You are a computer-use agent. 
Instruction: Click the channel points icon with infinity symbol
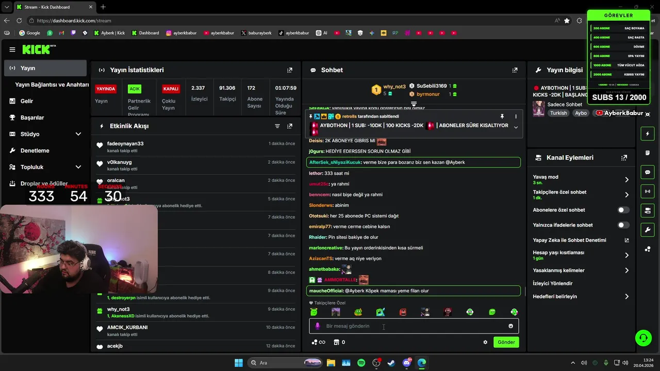pos(318,342)
